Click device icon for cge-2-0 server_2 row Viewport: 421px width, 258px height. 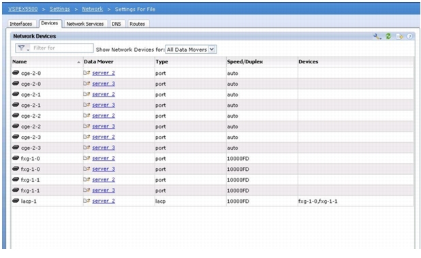tap(16, 73)
